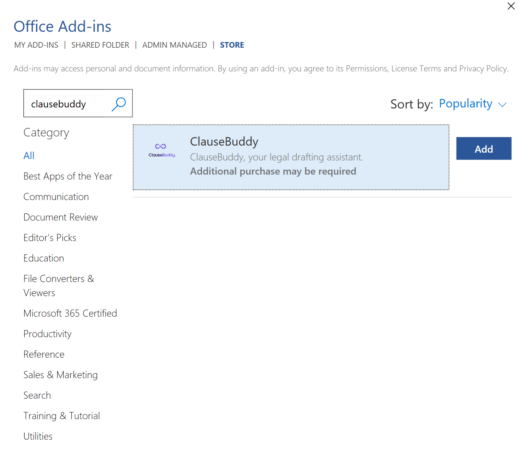Go to the ADMIN MANAGED tab
The width and height of the screenshot is (520, 458).
pos(175,45)
